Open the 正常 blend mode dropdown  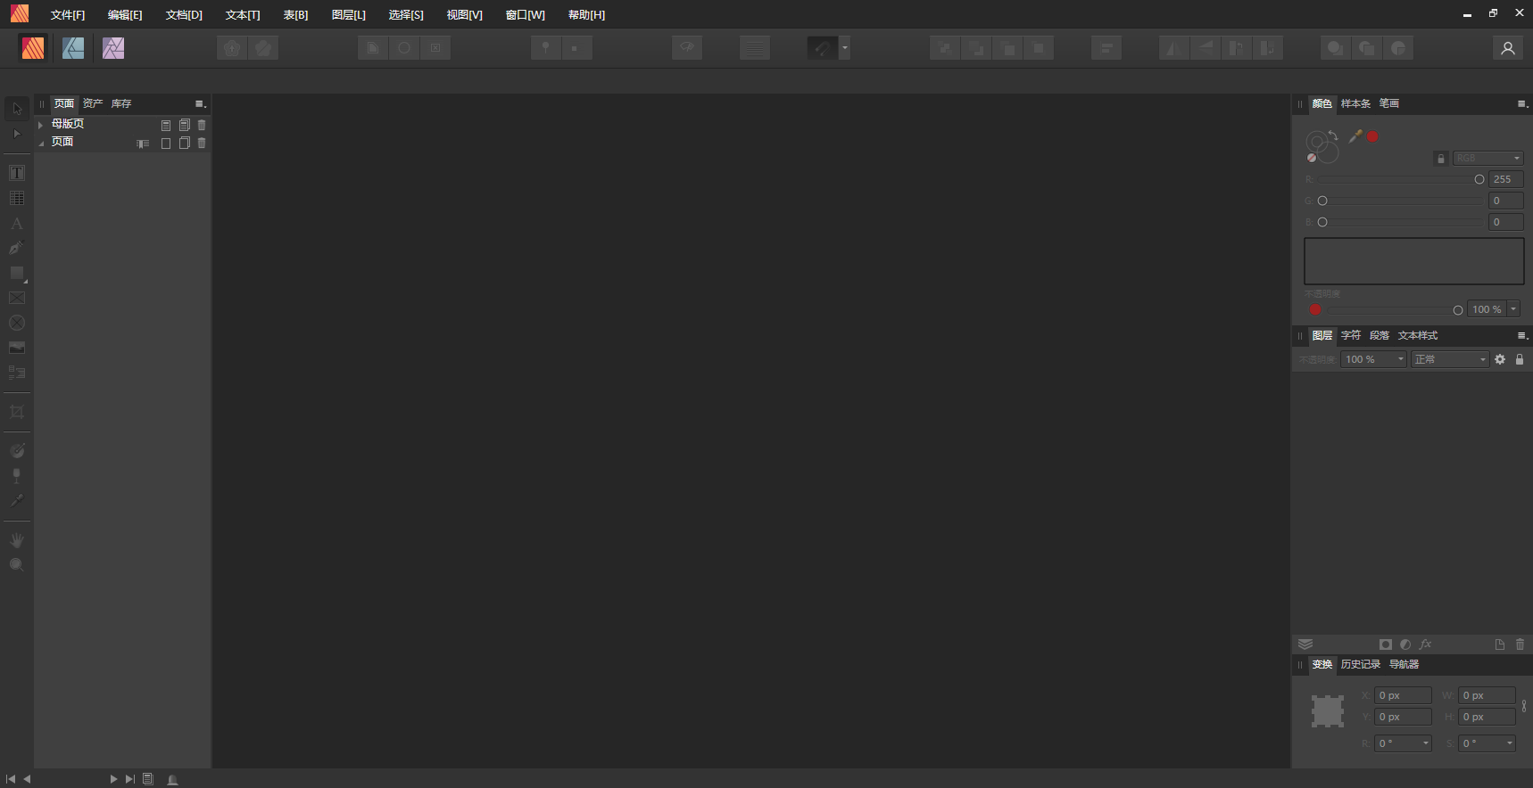1450,359
